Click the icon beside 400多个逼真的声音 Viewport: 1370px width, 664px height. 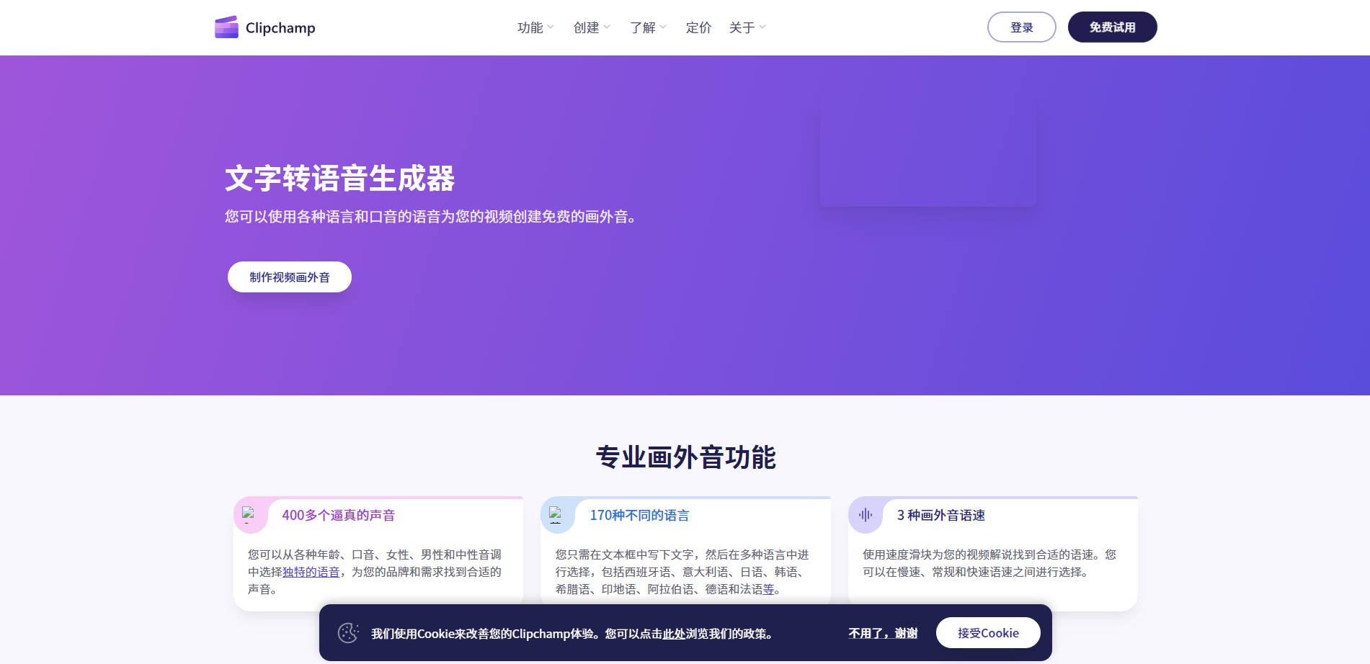coord(249,515)
